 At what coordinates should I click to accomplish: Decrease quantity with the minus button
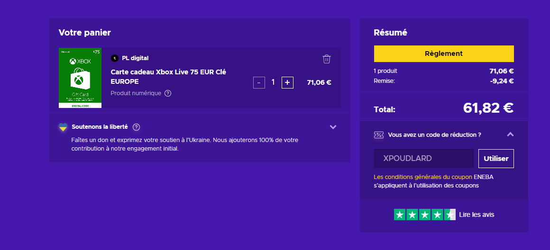[259, 82]
